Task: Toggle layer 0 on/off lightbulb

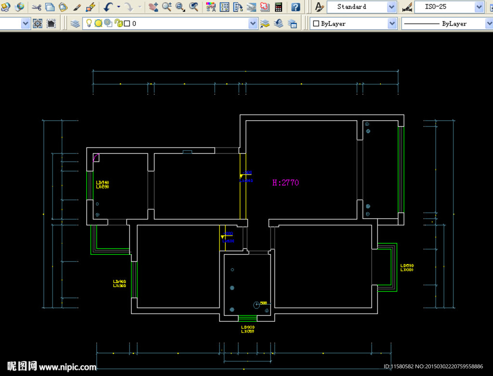Action: click(89, 23)
